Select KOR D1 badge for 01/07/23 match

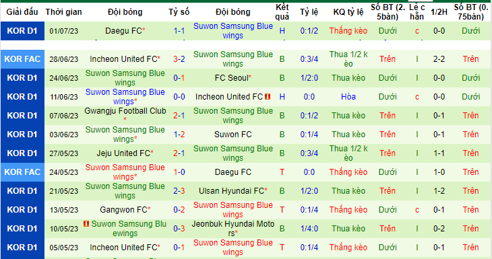(x=22, y=31)
